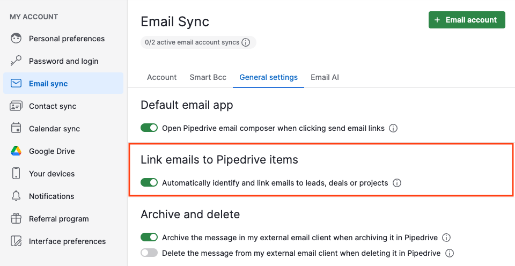Click info icon beside email composer setting
Viewport: 515px width, 266px height.
pos(393,128)
